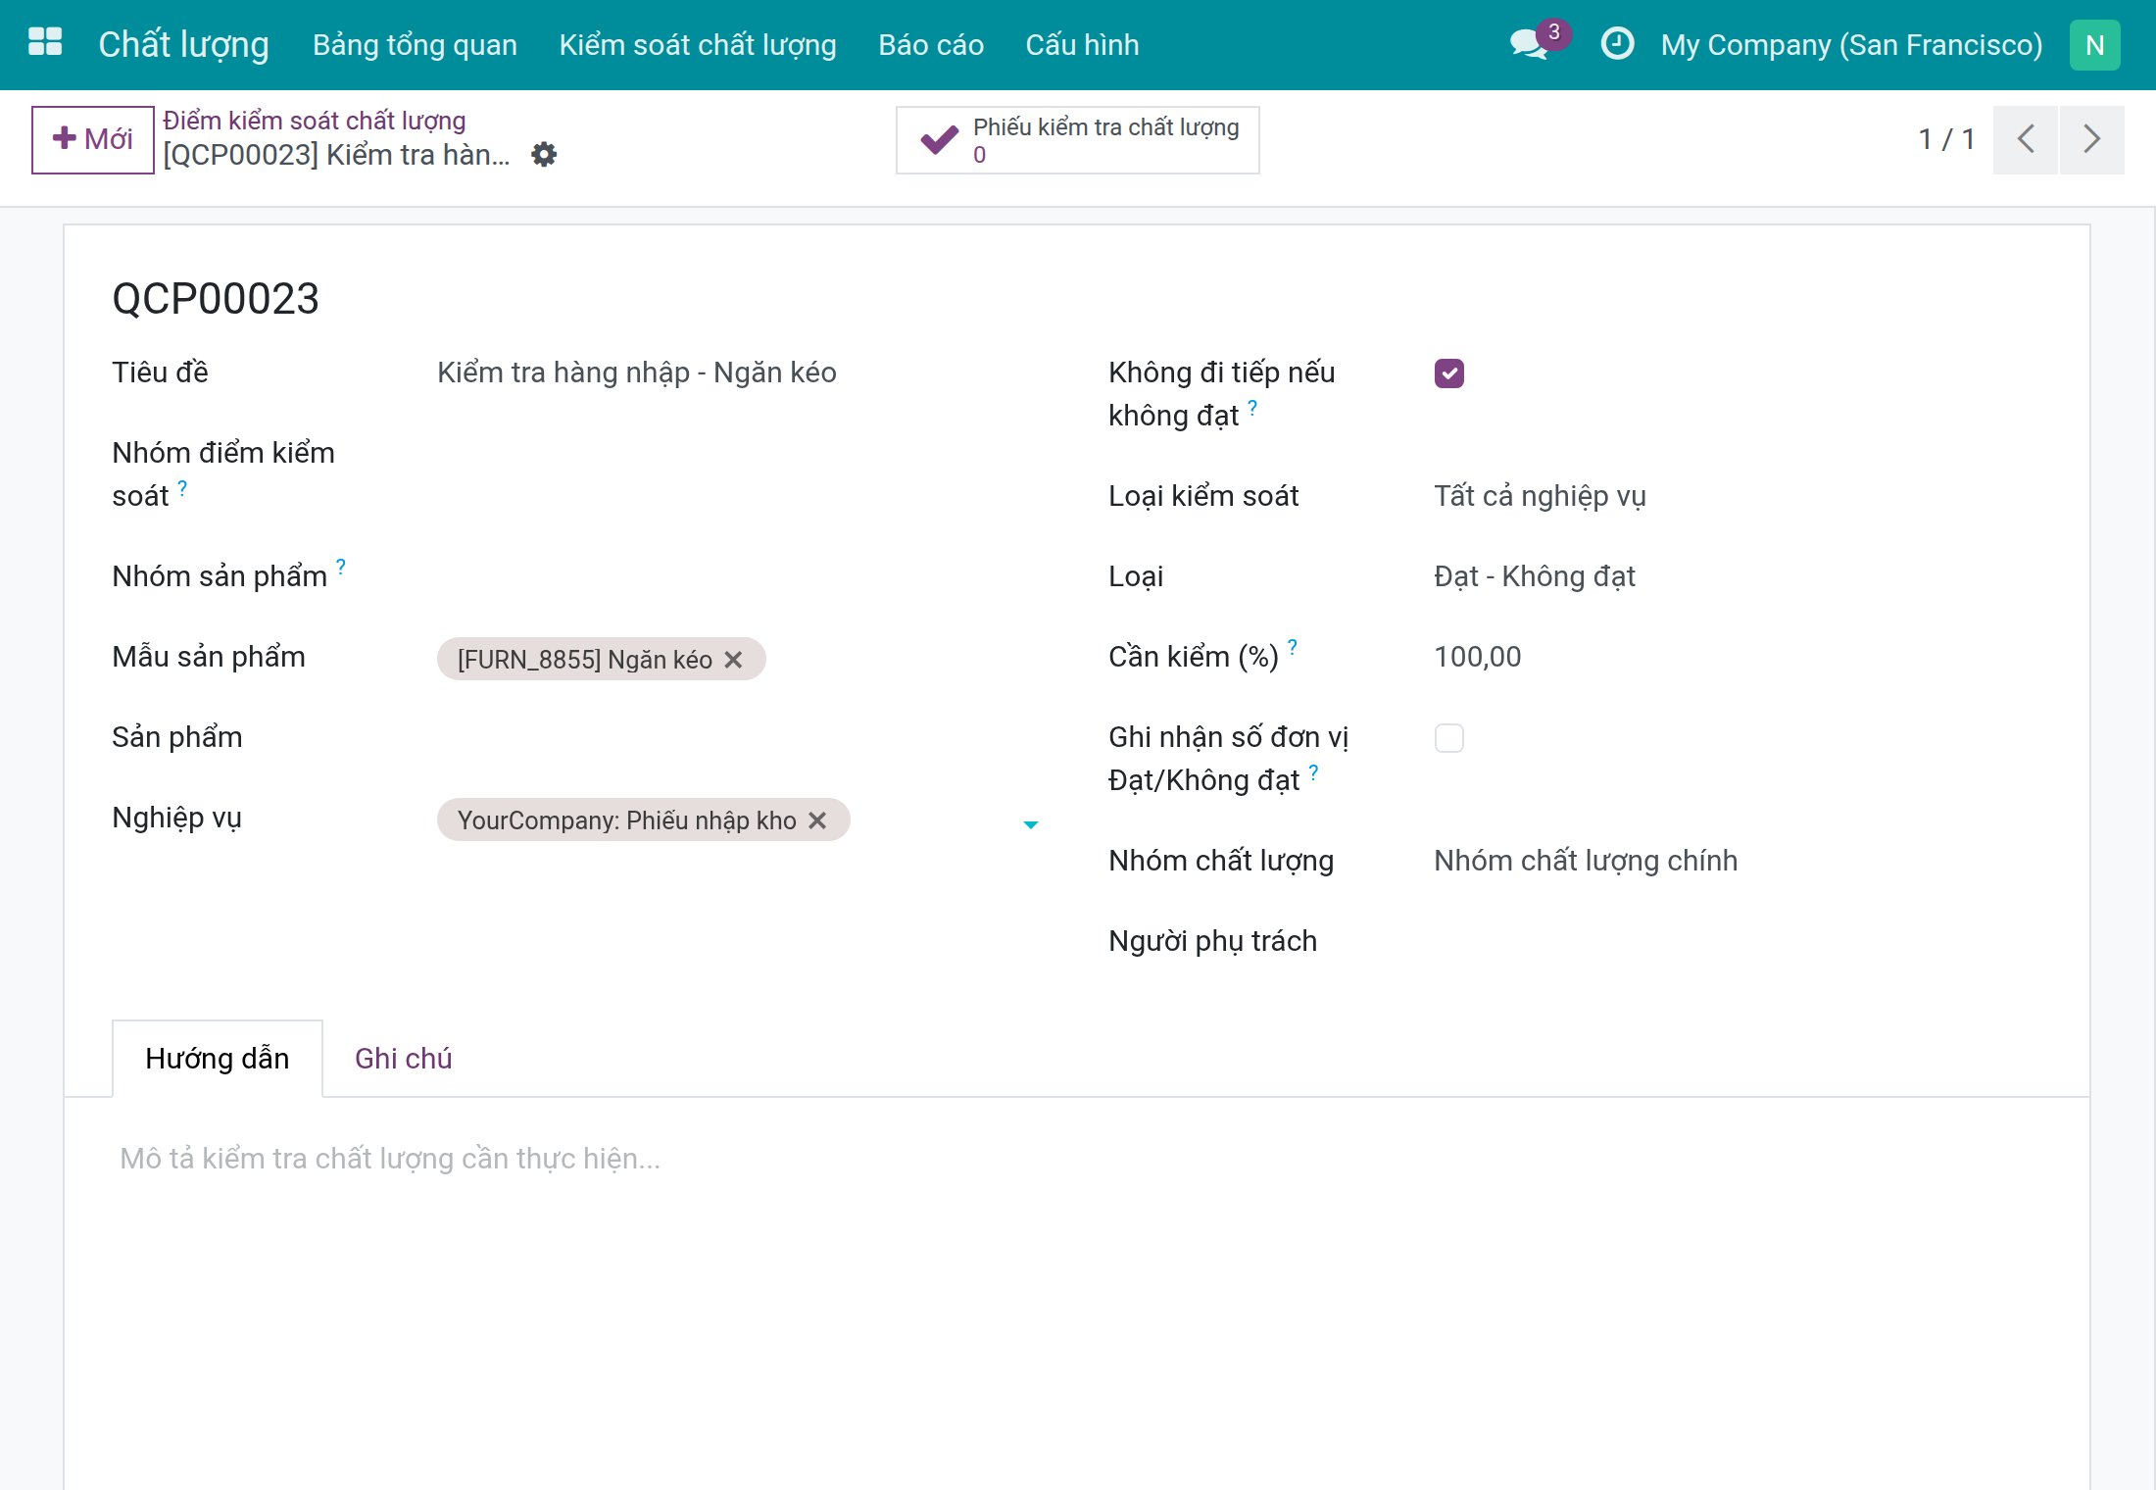Click the Mới button

coord(93,139)
